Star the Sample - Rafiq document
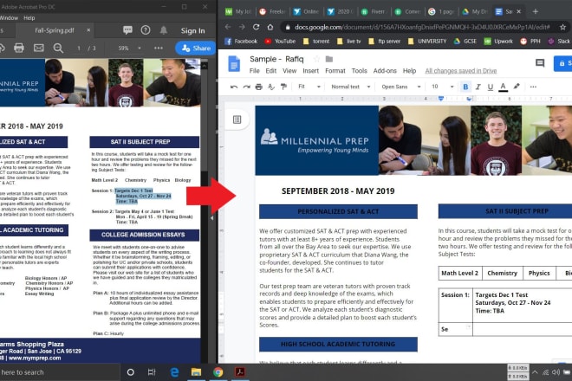 [316, 59]
